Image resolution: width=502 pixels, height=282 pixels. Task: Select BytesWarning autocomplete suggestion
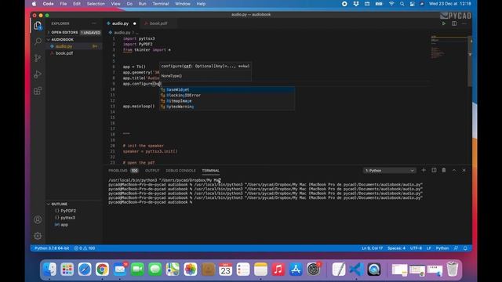tap(227, 107)
